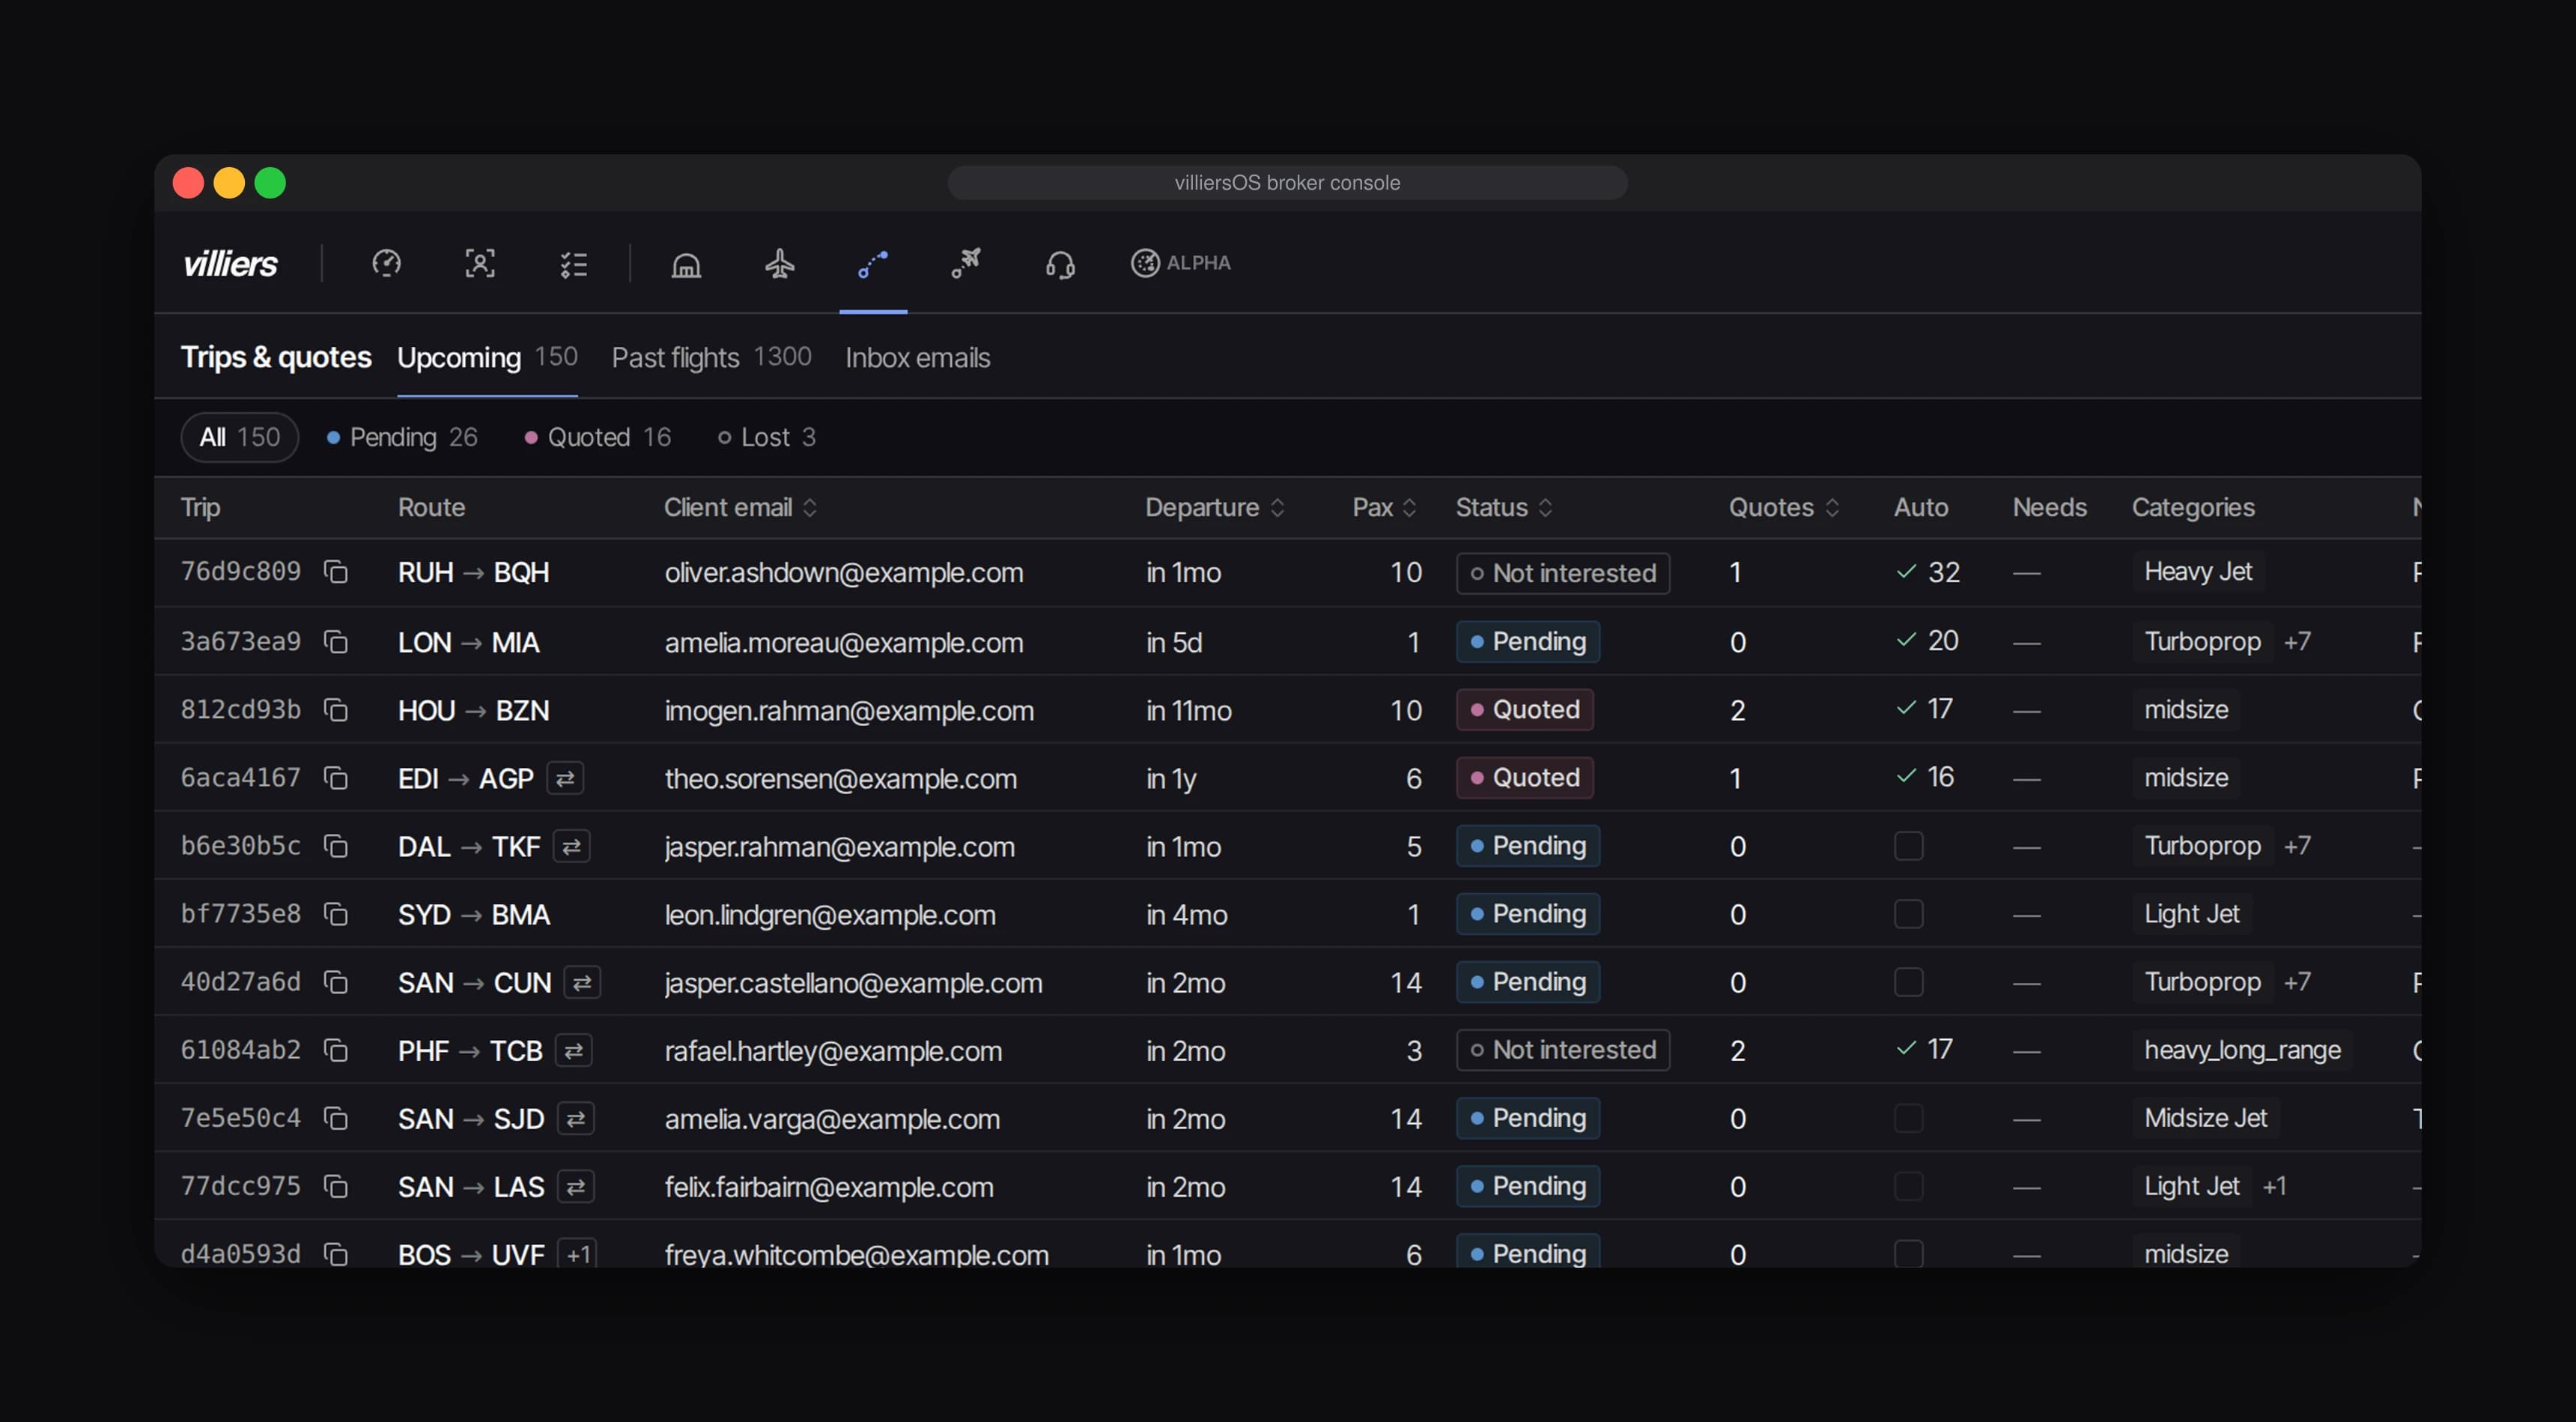2576x1422 pixels.
Task: Open the aircraft plane icon
Action: [x=780, y=263]
